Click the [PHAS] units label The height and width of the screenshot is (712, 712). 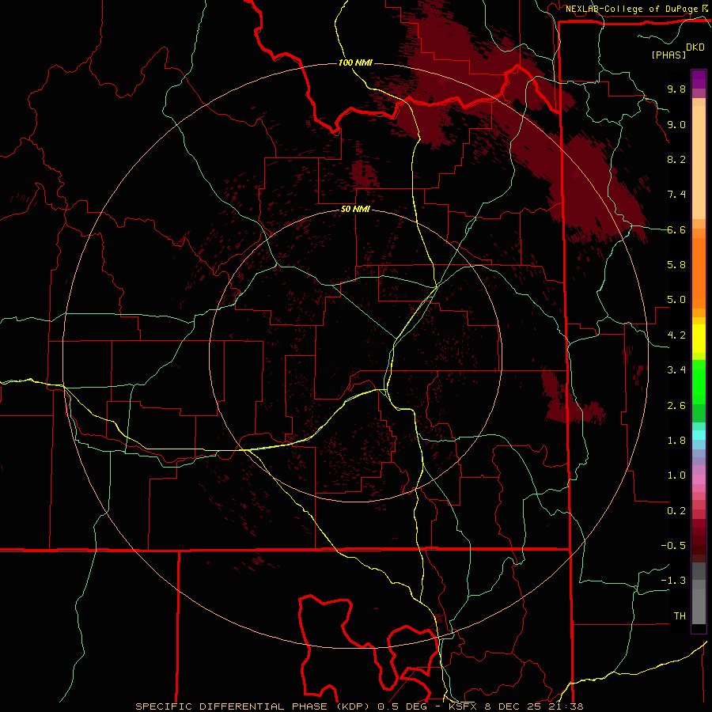click(x=668, y=55)
